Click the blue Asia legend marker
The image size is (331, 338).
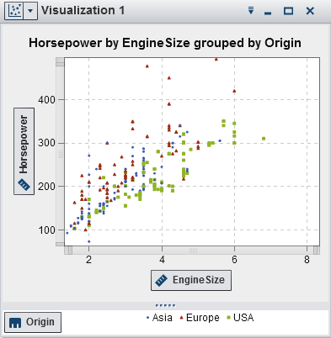(148, 318)
